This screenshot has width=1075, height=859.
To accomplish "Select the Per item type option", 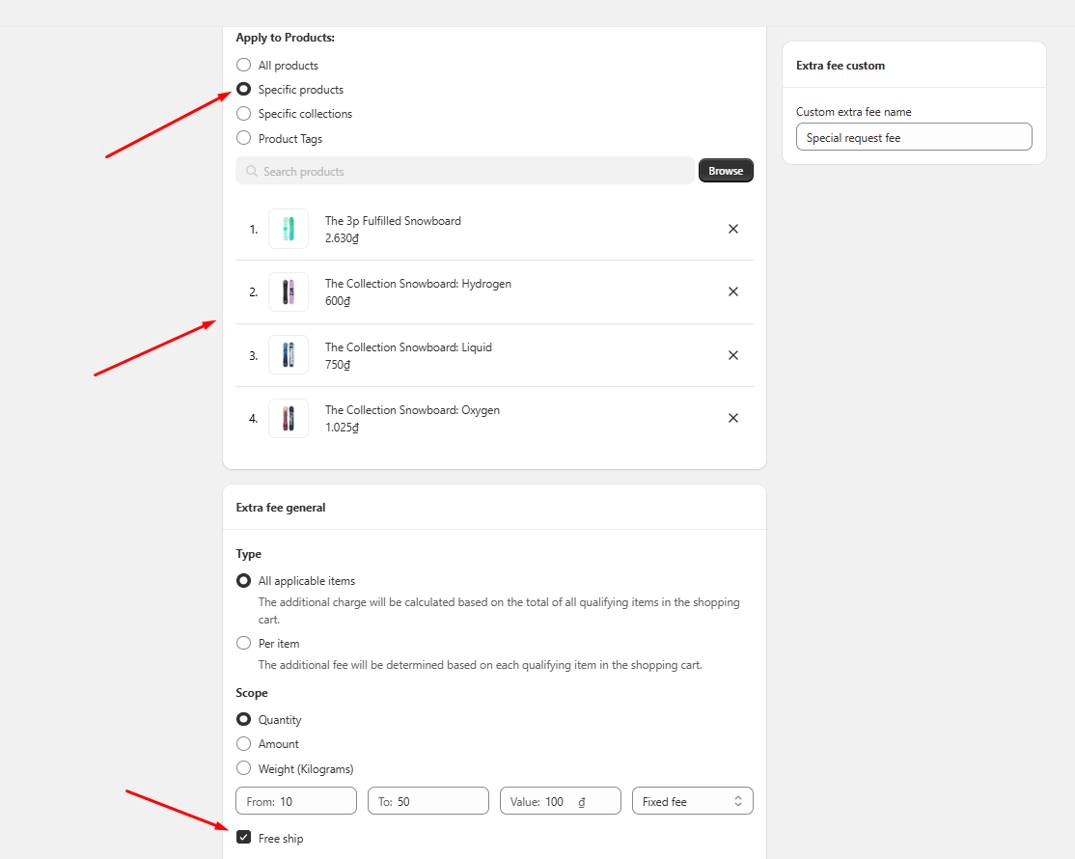I will (x=244, y=644).
